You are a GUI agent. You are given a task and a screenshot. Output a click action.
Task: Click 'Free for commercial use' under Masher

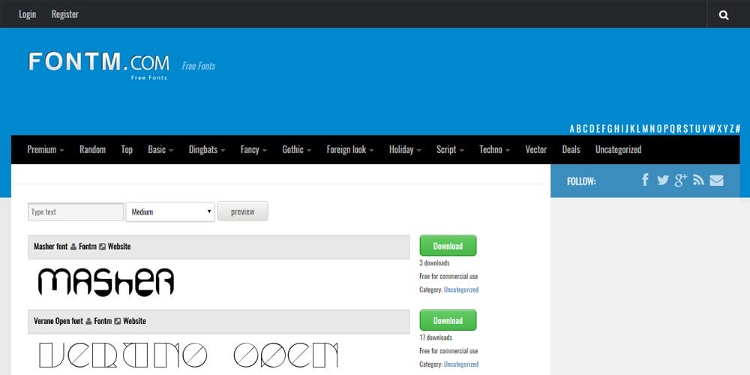coord(448,277)
